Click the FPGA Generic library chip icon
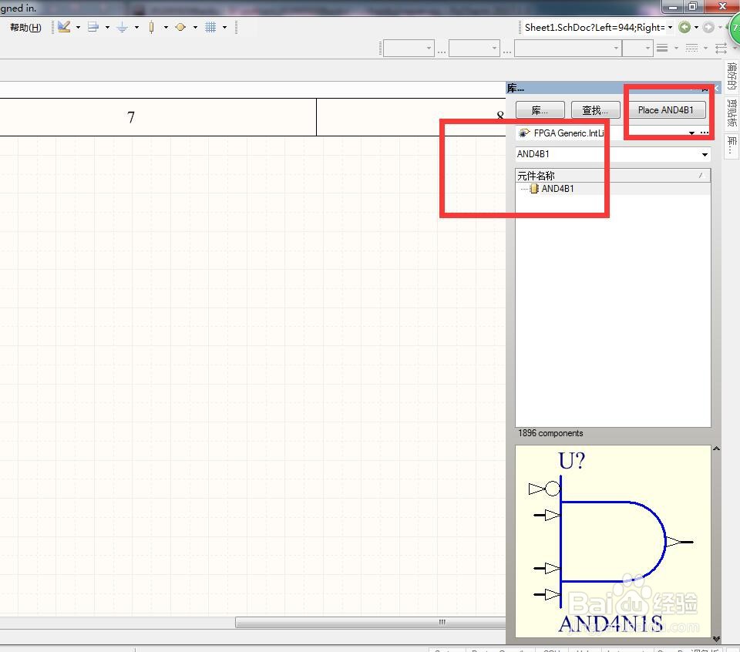Image resolution: width=740 pixels, height=652 pixels. coord(524,133)
